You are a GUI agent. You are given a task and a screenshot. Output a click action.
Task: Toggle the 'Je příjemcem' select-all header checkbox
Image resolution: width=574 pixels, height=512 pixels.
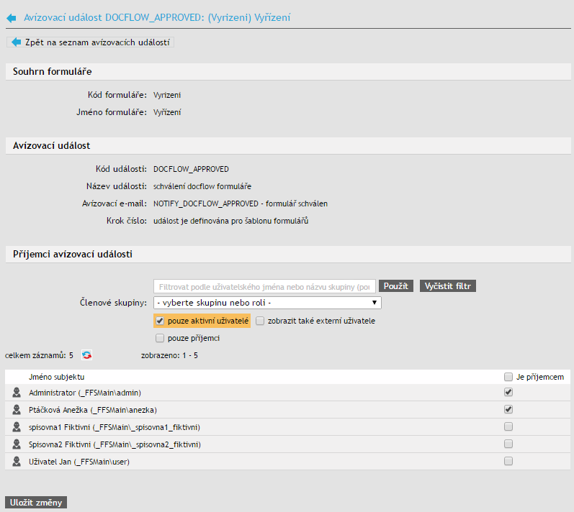(508, 377)
